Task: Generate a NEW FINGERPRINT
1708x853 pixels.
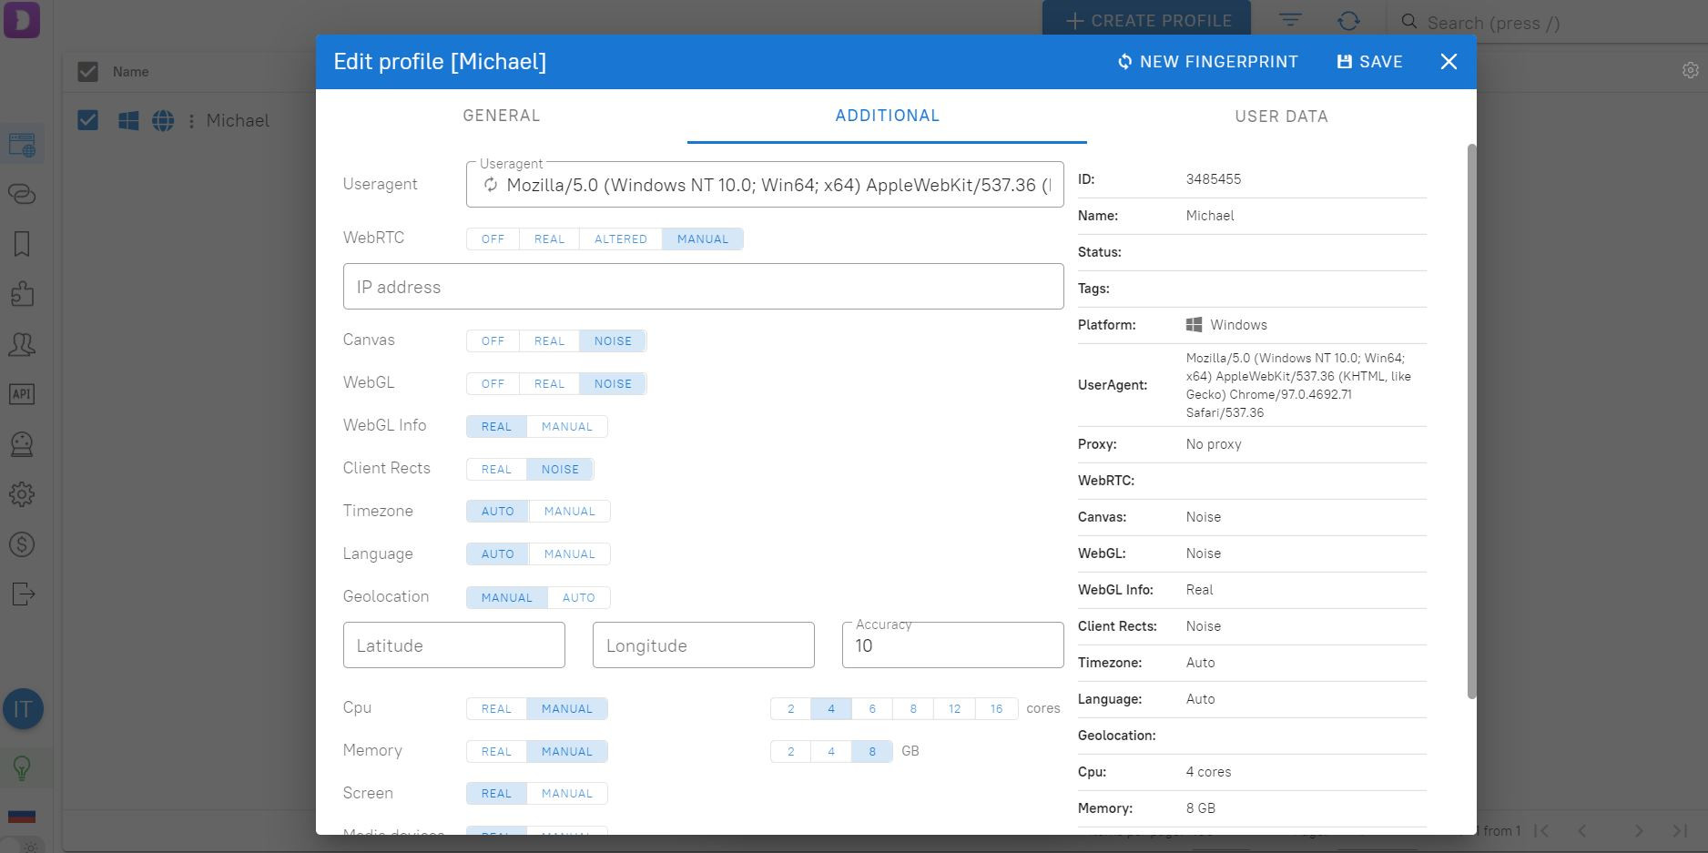Action: tap(1207, 62)
